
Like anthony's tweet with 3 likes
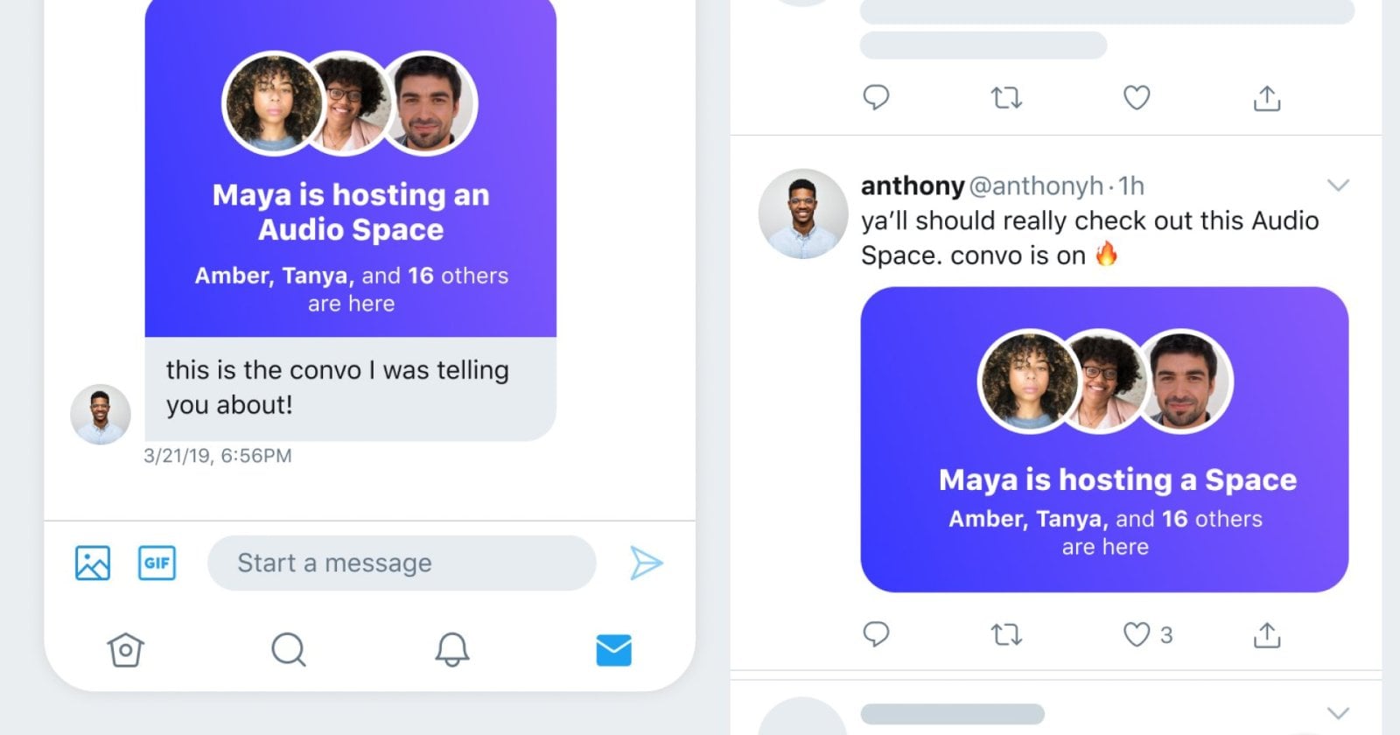click(1137, 633)
